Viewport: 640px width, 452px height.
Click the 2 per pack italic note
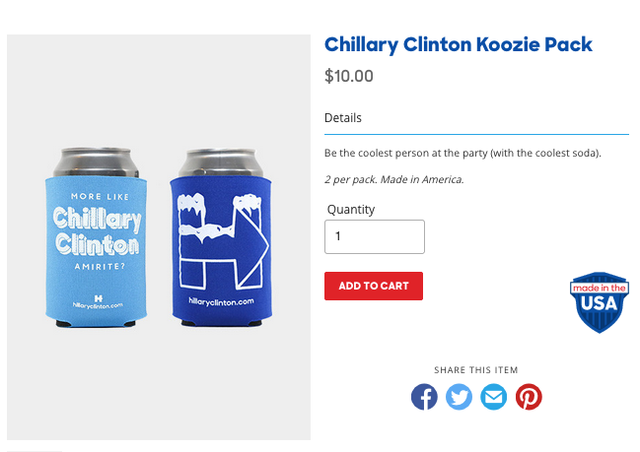pyautogui.click(x=393, y=180)
